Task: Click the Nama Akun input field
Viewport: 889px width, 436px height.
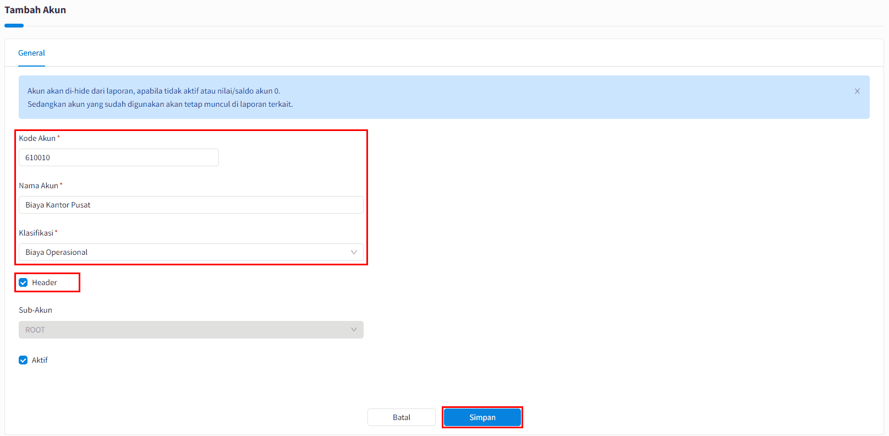Action: pos(191,205)
